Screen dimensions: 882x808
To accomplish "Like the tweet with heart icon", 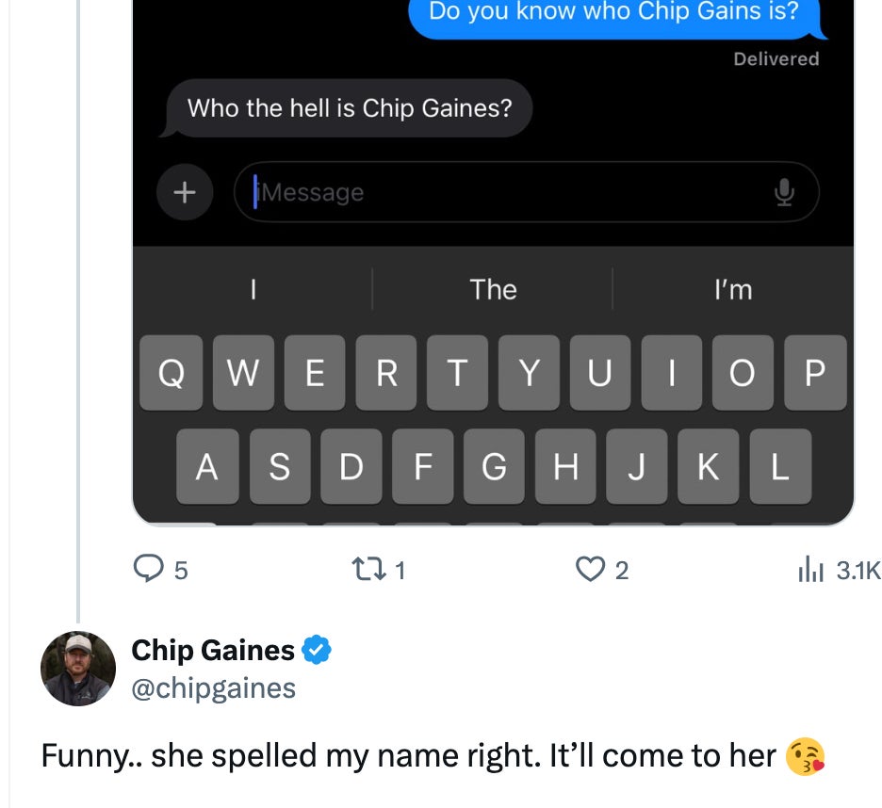I will coord(590,569).
